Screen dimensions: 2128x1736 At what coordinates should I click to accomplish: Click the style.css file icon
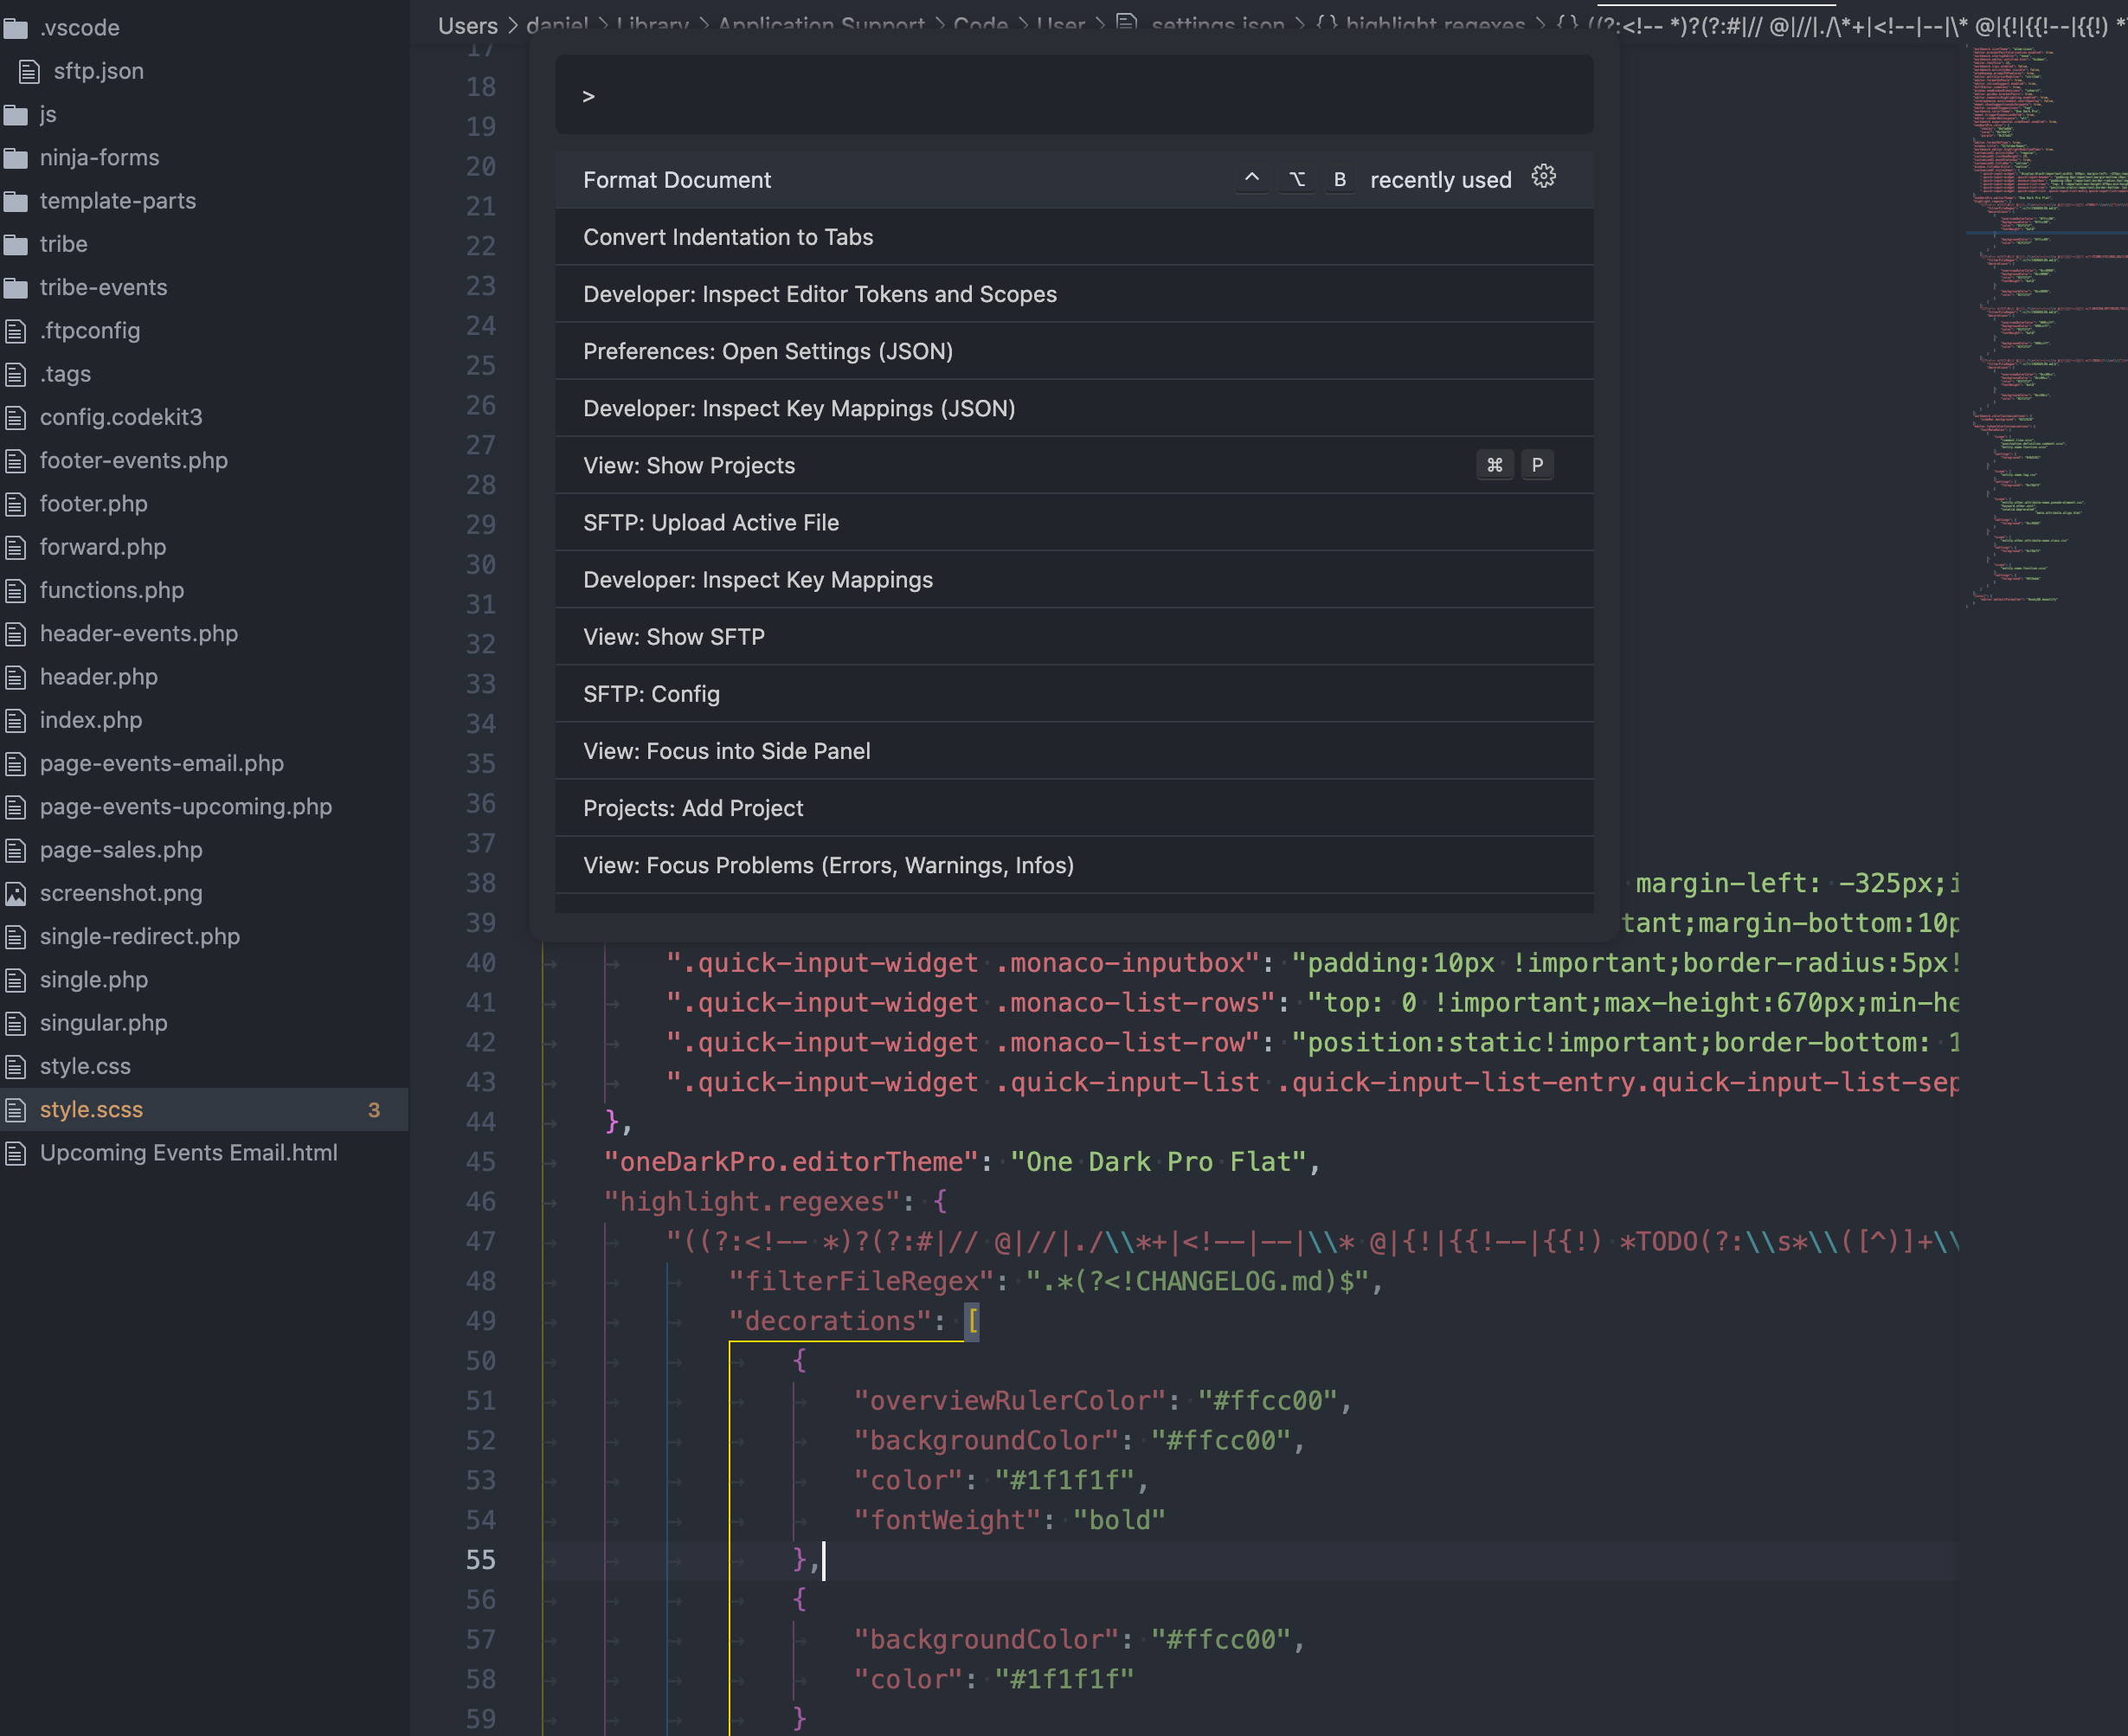pyautogui.click(x=16, y=1067)
